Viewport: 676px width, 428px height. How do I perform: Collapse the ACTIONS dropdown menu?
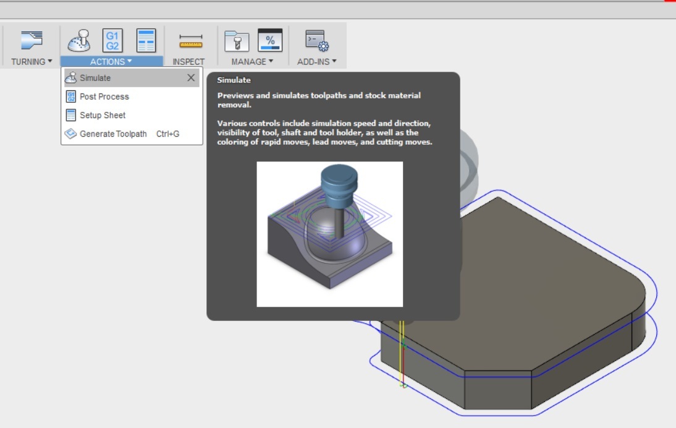111,62
